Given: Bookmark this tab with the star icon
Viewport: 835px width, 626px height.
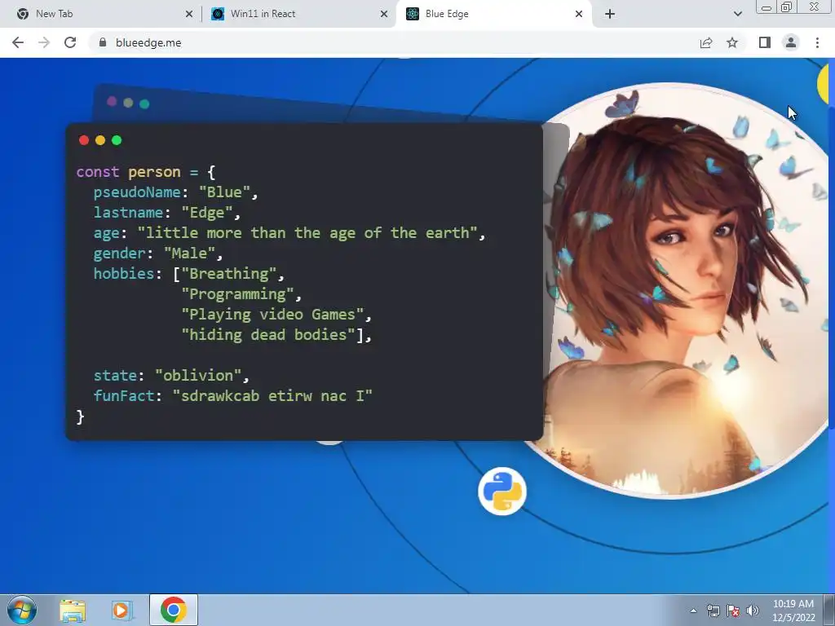Looking at the screenshot, I should coord(732,42).
